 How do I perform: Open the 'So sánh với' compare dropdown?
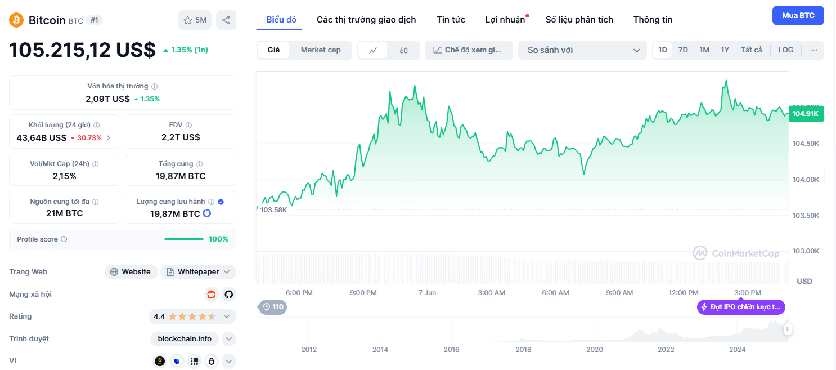[583, 50]
